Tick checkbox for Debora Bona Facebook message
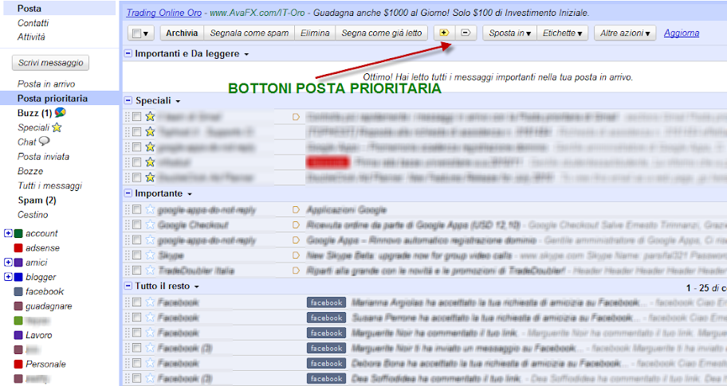 pyautogui.click(x=136, y=363)
